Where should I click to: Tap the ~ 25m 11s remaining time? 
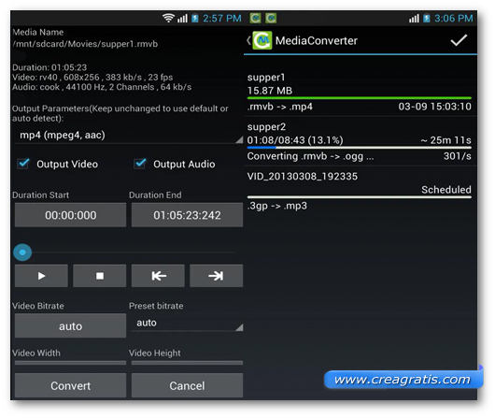445,140
